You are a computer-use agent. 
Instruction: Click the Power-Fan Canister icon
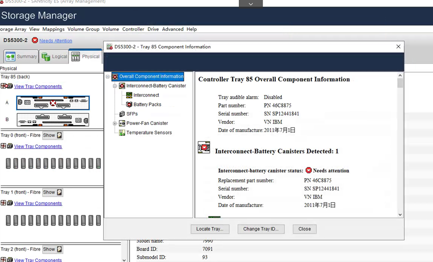click(x=122, y=123)
